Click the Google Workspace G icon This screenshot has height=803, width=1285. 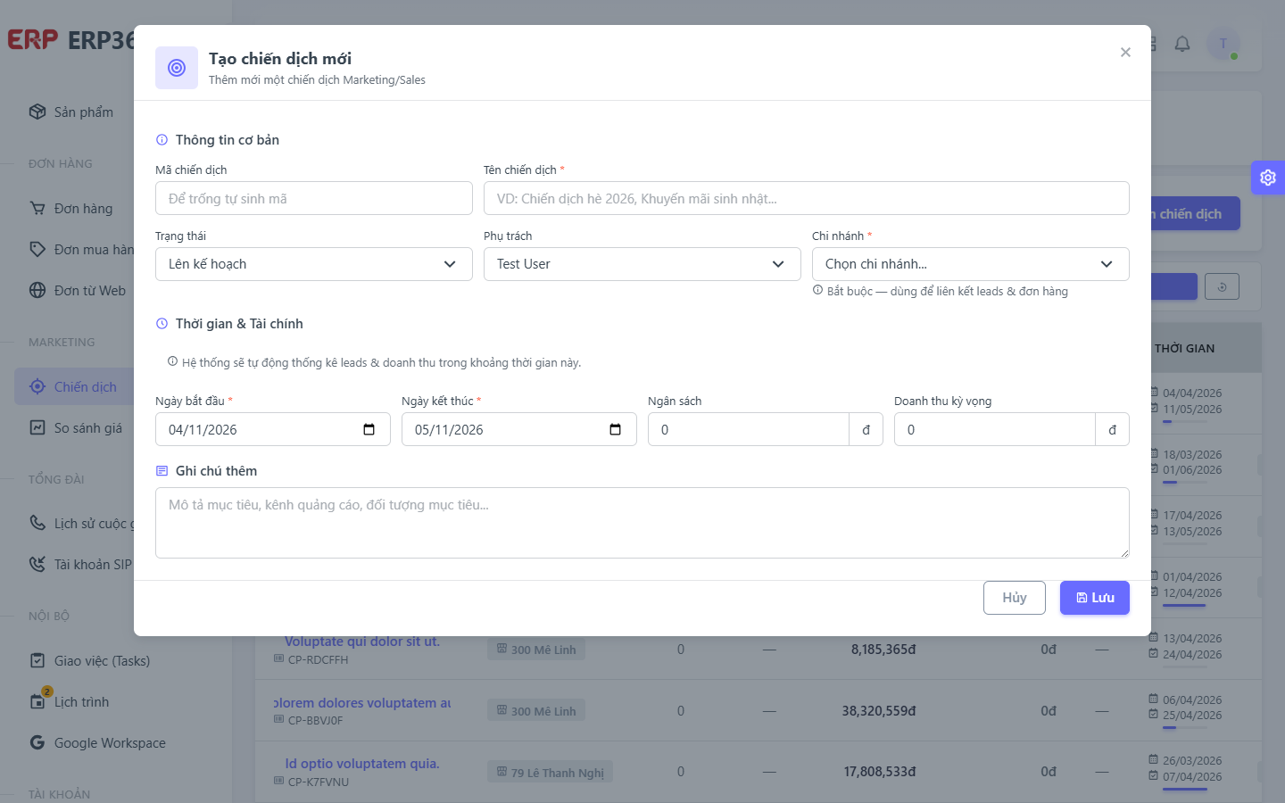point(37,742)
